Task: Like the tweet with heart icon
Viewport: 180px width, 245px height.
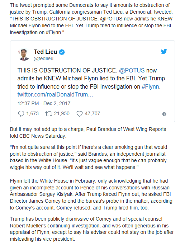Action: click(79, 114)
